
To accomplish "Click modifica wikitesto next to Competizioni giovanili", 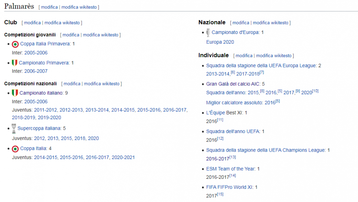I will (x=101, y=35).
